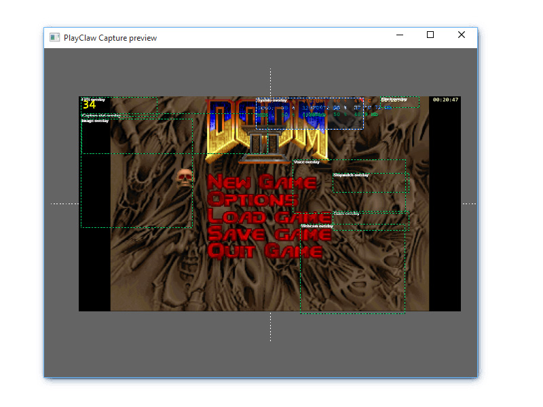Select the Stopwatch overlay box
This screenshot has height=407, width=543.
tap(371, 183)
